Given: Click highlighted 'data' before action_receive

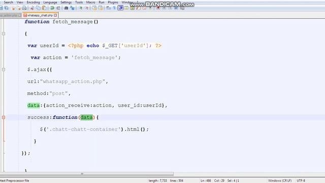Looking at the screenshot, I should [x=34, y=105].
